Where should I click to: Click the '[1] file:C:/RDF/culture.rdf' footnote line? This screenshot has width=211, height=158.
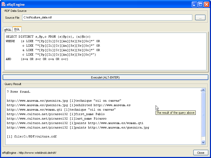point(32,137)
